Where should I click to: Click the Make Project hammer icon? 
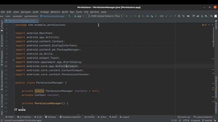69,16
